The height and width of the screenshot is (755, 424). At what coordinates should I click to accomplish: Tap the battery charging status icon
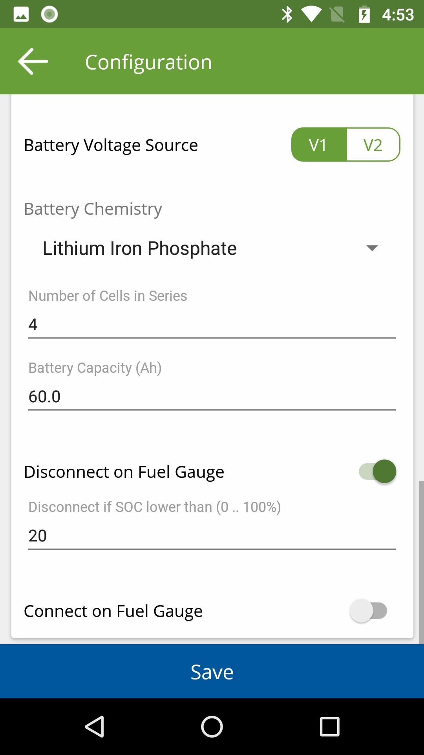pos(364,15)
